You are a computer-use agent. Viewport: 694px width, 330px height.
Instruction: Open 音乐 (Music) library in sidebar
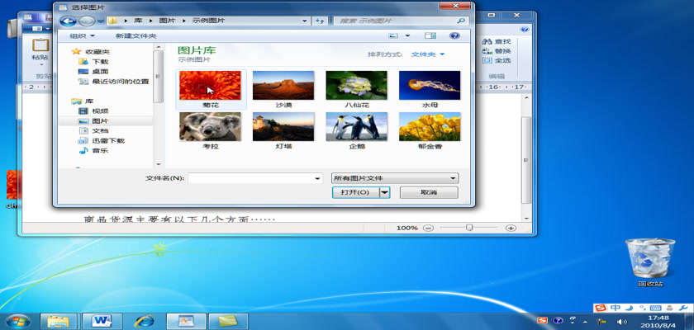tap(99, 150)
